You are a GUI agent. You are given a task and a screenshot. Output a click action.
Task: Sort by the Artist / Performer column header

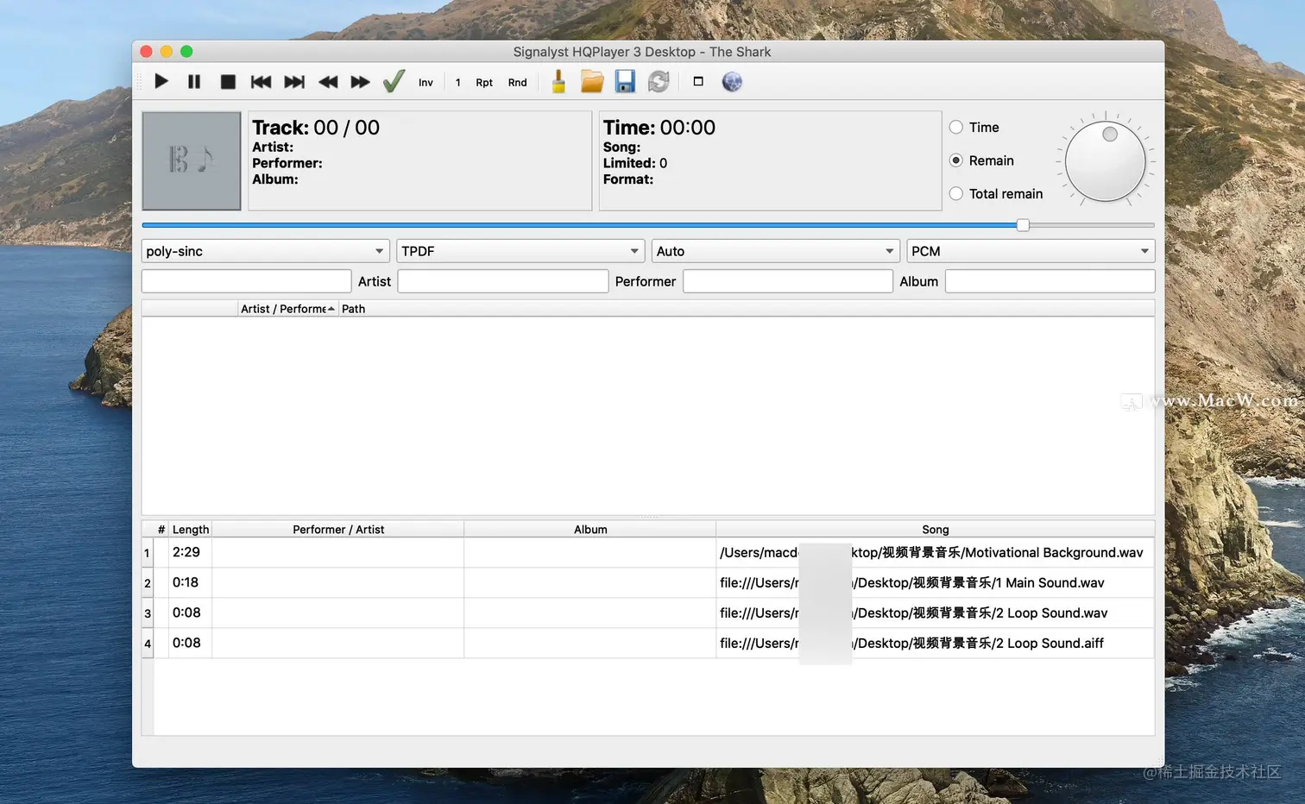[x=287, y=309]
